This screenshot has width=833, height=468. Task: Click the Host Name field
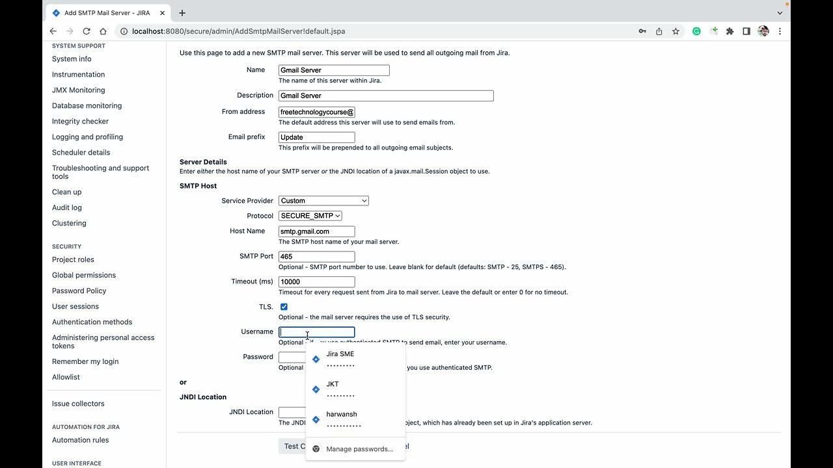coord(317,231)
